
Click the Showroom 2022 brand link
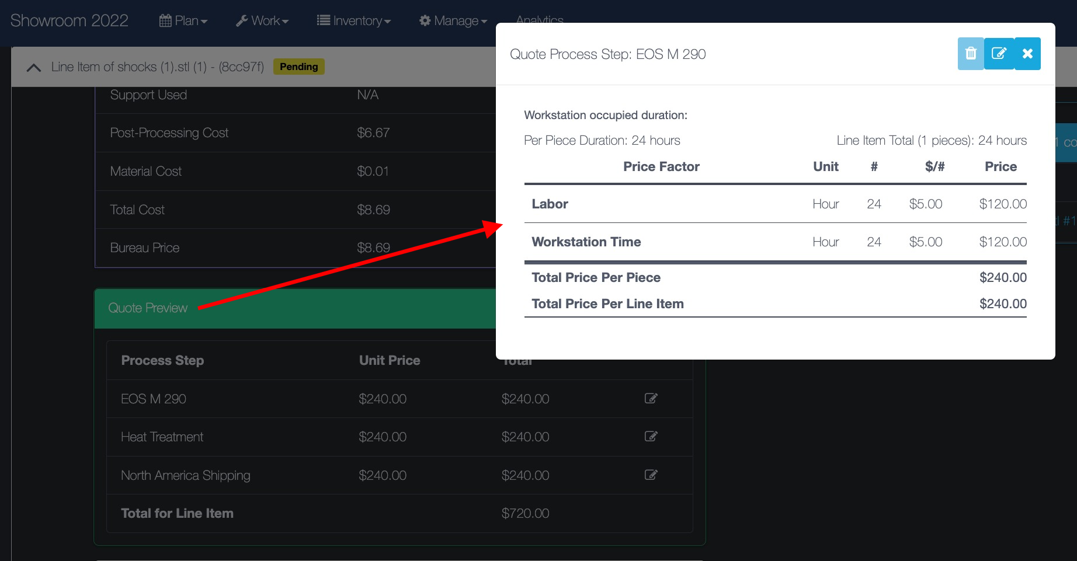(70, 21)
